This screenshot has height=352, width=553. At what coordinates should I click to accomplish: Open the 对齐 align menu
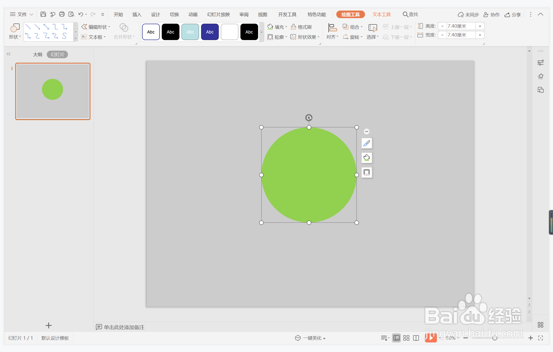[x=332, y=31]
